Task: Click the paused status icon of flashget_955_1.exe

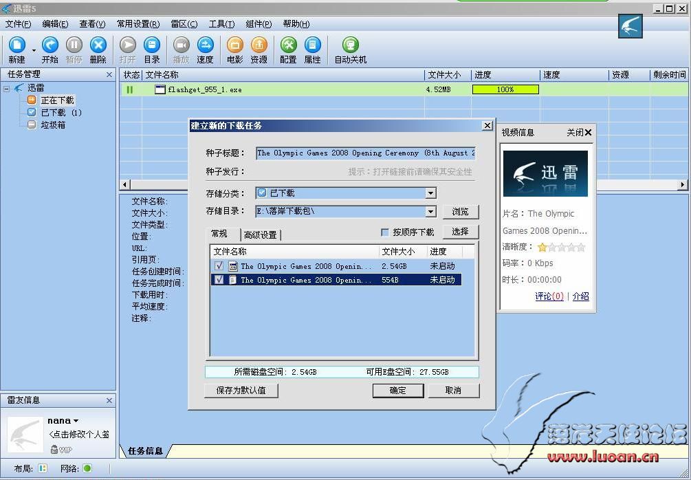Action: point(129,89)
